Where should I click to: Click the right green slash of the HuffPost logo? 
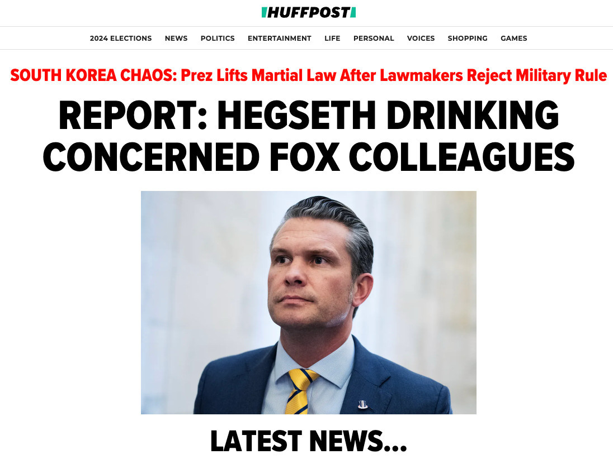tap(353, 12)
